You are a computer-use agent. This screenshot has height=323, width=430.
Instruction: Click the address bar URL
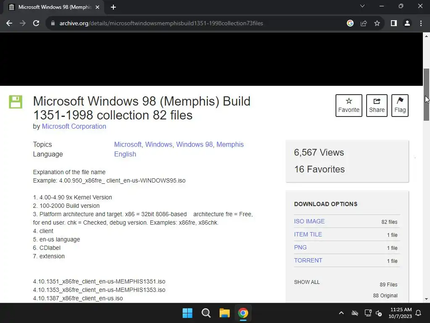tap(161, 24)
